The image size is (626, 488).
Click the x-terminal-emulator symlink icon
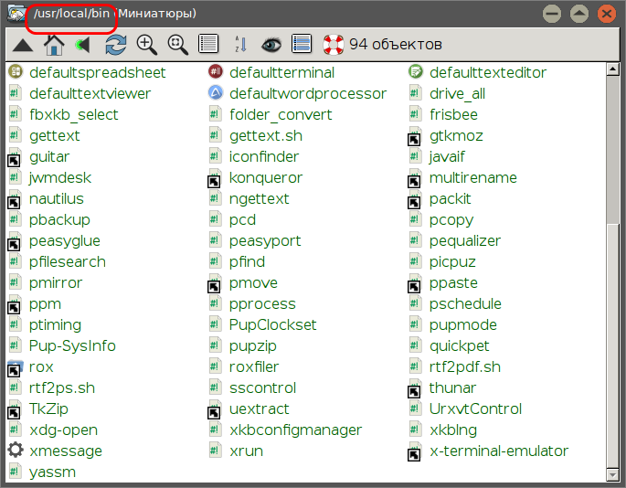[x=414, y=451]
